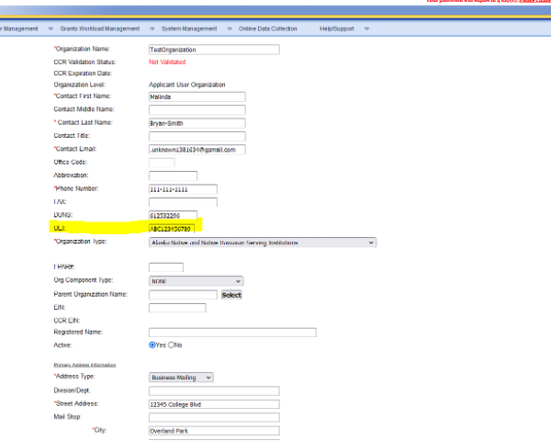Open the Organization Type dropdown
This screenshot has height=441, width=551.
(x=262, y=243)
